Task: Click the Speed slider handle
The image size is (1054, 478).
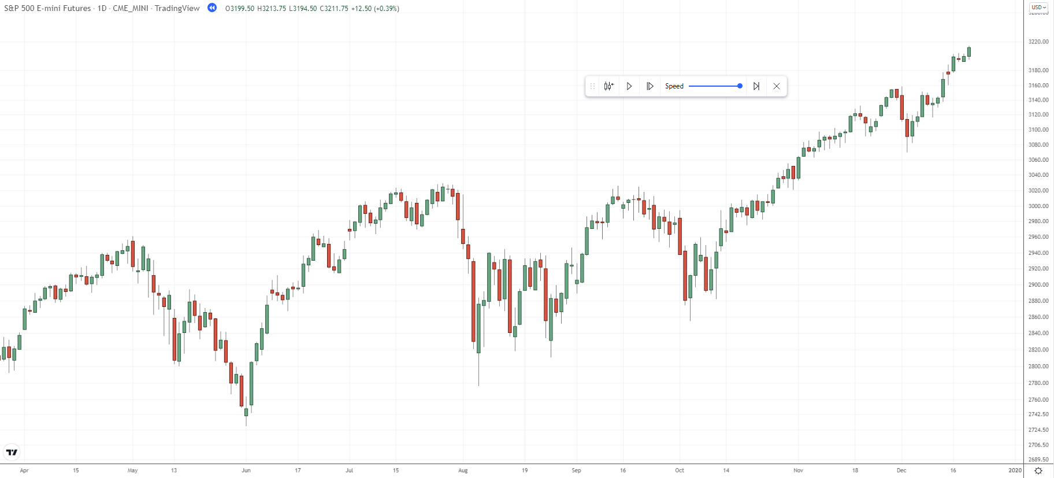Action: click(740, 86)
